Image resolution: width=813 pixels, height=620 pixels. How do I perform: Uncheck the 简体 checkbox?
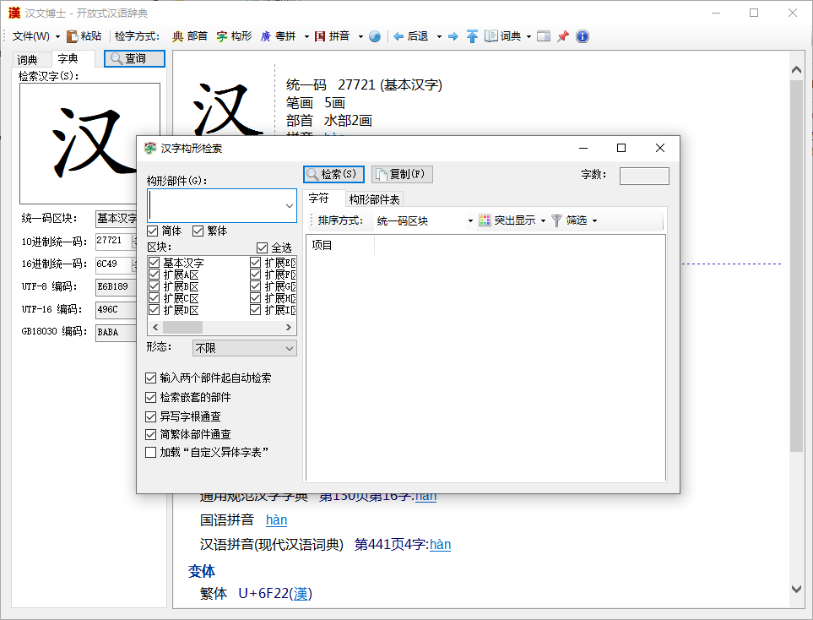pos(153,231)
